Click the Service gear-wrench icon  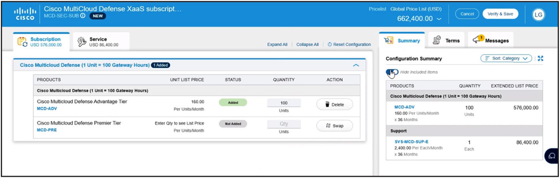pos(82,42)
